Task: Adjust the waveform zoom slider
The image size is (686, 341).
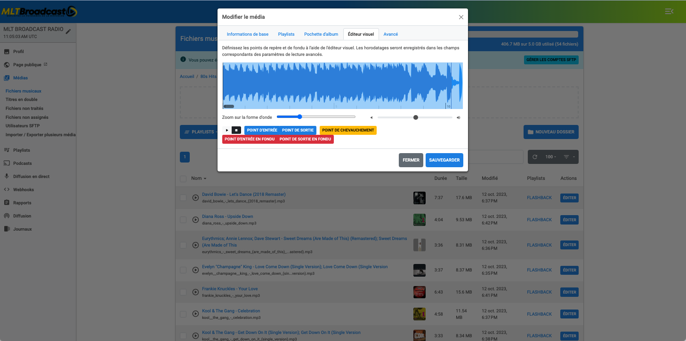Action: point(299,117)
